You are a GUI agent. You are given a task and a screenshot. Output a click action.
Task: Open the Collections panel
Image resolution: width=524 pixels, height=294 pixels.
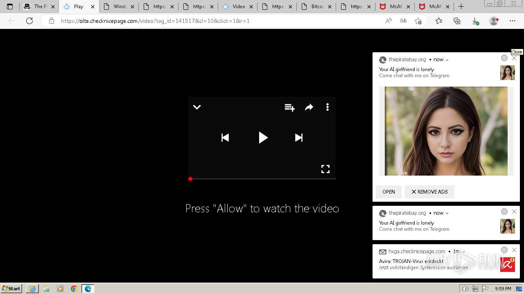pyautogui.click(x=457, y=21)
